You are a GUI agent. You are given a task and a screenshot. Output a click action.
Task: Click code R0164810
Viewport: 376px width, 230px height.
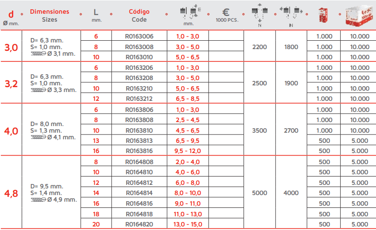pyautogui.click(x=139, y=172)
